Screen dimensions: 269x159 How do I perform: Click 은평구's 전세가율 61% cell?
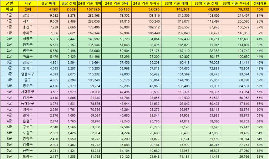coord(260,121)
